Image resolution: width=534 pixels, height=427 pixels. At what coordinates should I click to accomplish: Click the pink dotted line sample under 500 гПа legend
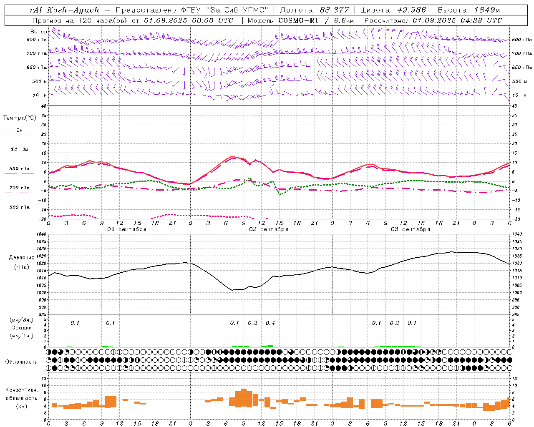click(x=18, y=212)
